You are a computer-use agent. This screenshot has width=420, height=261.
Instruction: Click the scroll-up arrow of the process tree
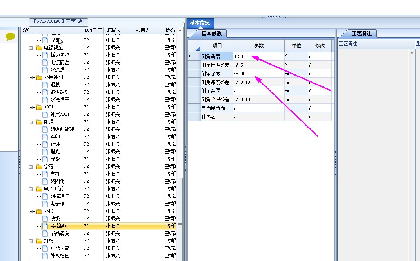coord(180,31)
